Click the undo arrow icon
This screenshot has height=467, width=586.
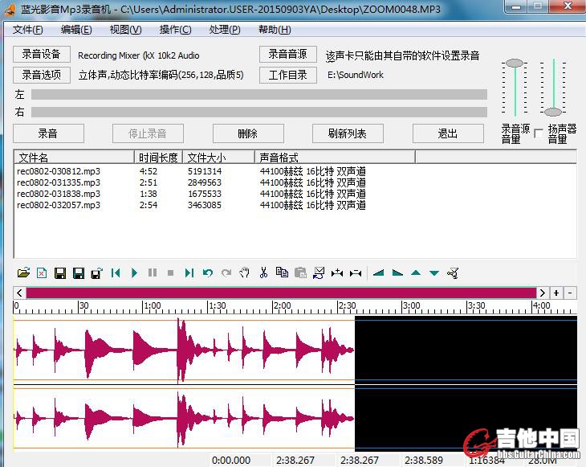pos(208,273)
